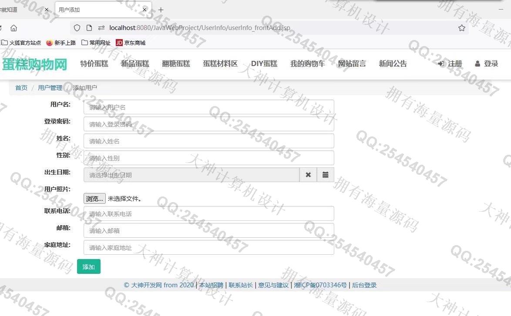Open 新手上路 Firefox bookmark
Viewport: 511px width, 316px height.
[61, 43]
